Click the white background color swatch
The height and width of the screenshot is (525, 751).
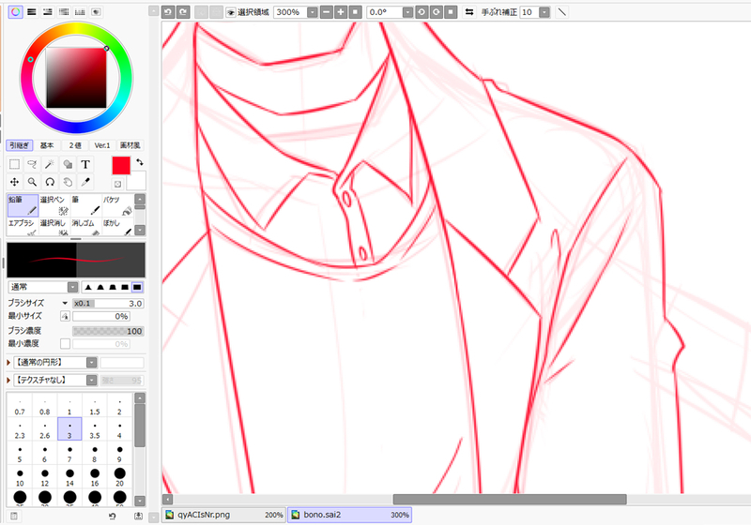click(x=136, y=181)
